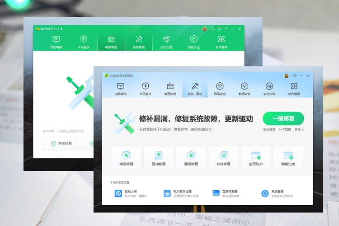Open 驱动管理 link
The height and width of the screenshot is (226, 339).
(x=269, y=130)
